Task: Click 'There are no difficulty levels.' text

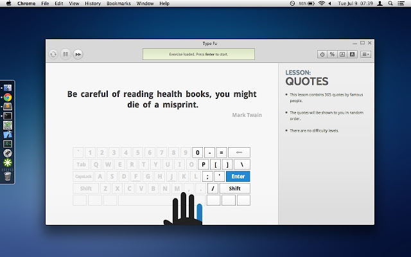Action: (x=314, y=130)
